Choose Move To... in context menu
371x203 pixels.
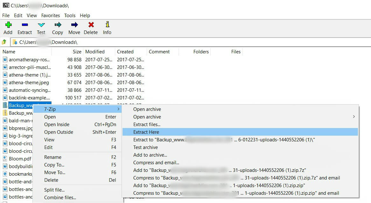click(77, 172)
